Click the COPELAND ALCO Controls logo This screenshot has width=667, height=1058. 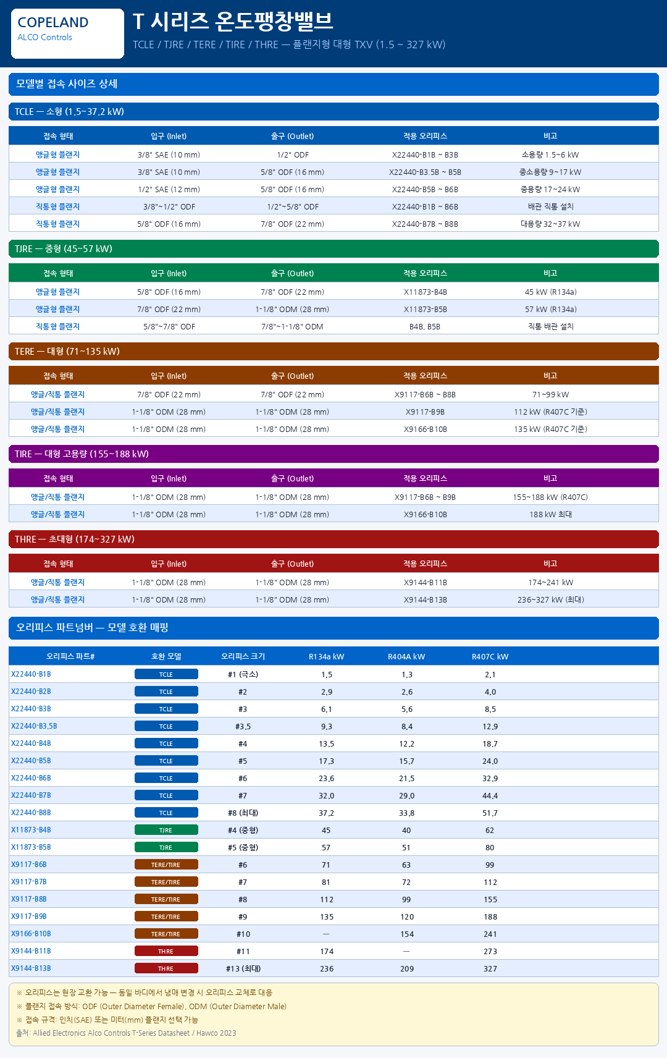coord(67,33)
